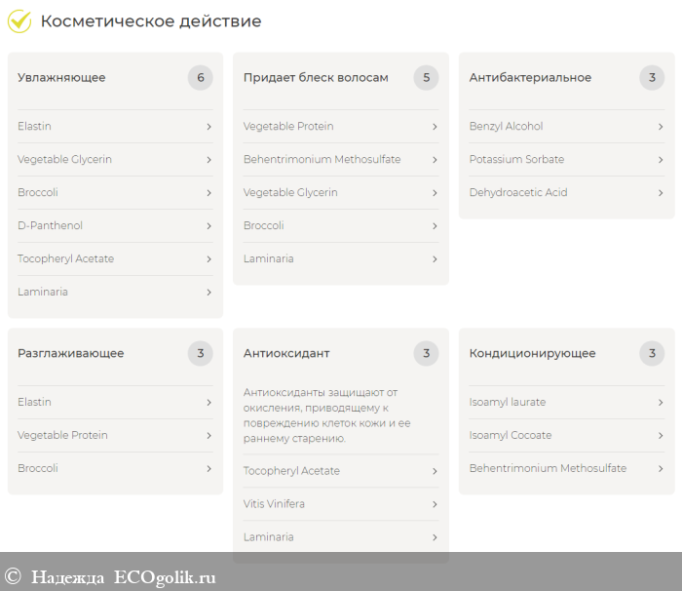
Task: Select the Антиоксидант category heading
Action: click(286, 353)
